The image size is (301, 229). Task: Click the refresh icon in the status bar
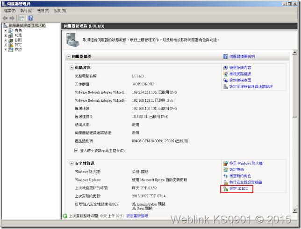(x=65, y=216)
